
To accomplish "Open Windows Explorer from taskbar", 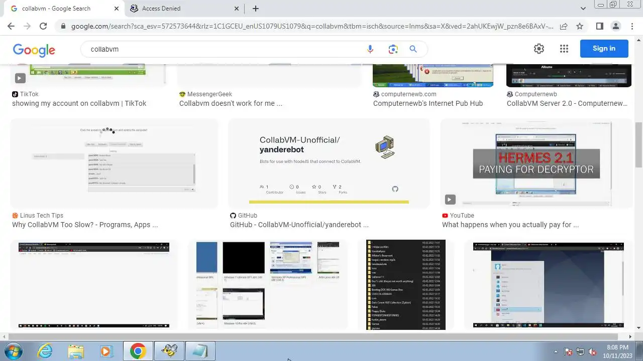I will (x=76, y=351).
